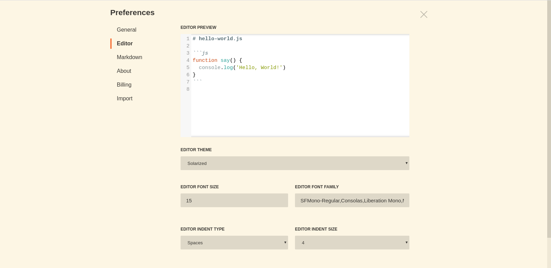Click the closing brace on line 6

tap(194, 75)
